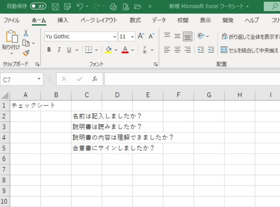Click the search magnifier box
Image resolution: width=280 pixels, height=207 pixels.
pyautogui.click(x=272, y=7)
